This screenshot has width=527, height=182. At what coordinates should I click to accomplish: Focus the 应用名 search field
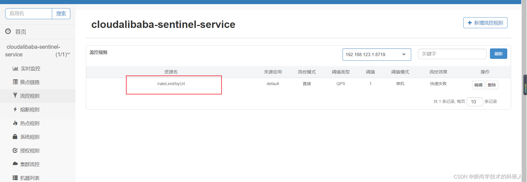(29, 14)
